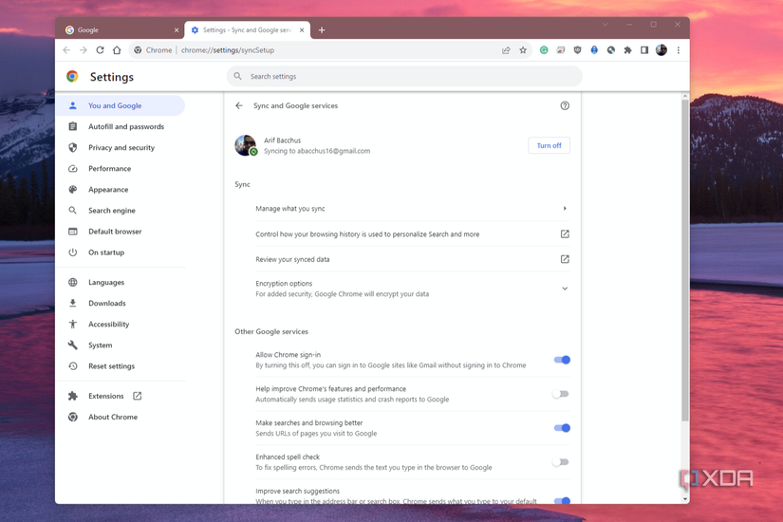Click the blue round extension icon in the toolbar

(594, 50)
